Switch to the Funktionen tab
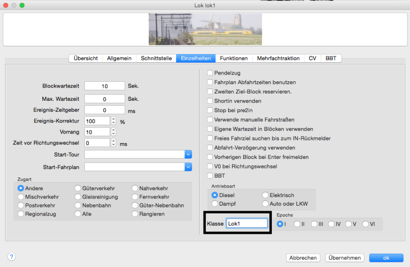The image size is (410, 267). pyautogui.click(x=234, y=58)
